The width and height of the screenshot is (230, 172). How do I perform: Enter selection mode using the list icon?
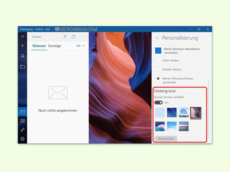point(82,37)
